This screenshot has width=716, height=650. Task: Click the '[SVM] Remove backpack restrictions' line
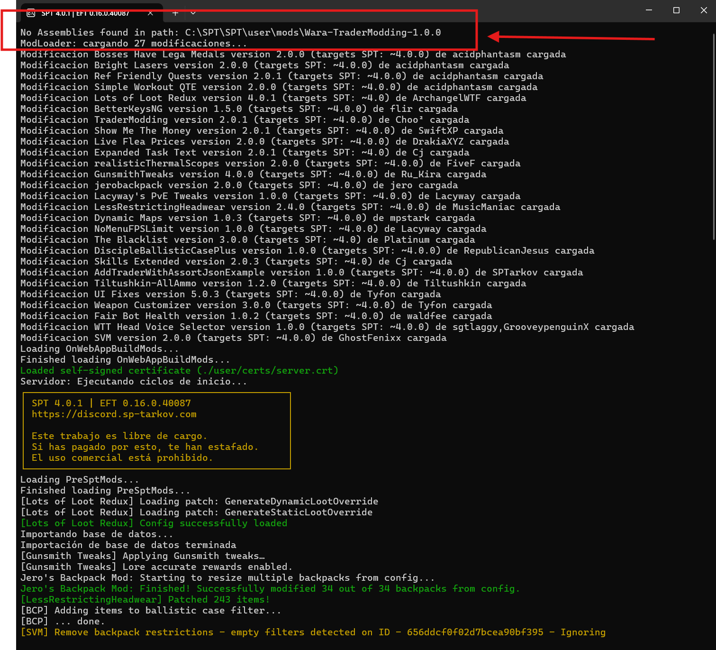tap(313, 632)
